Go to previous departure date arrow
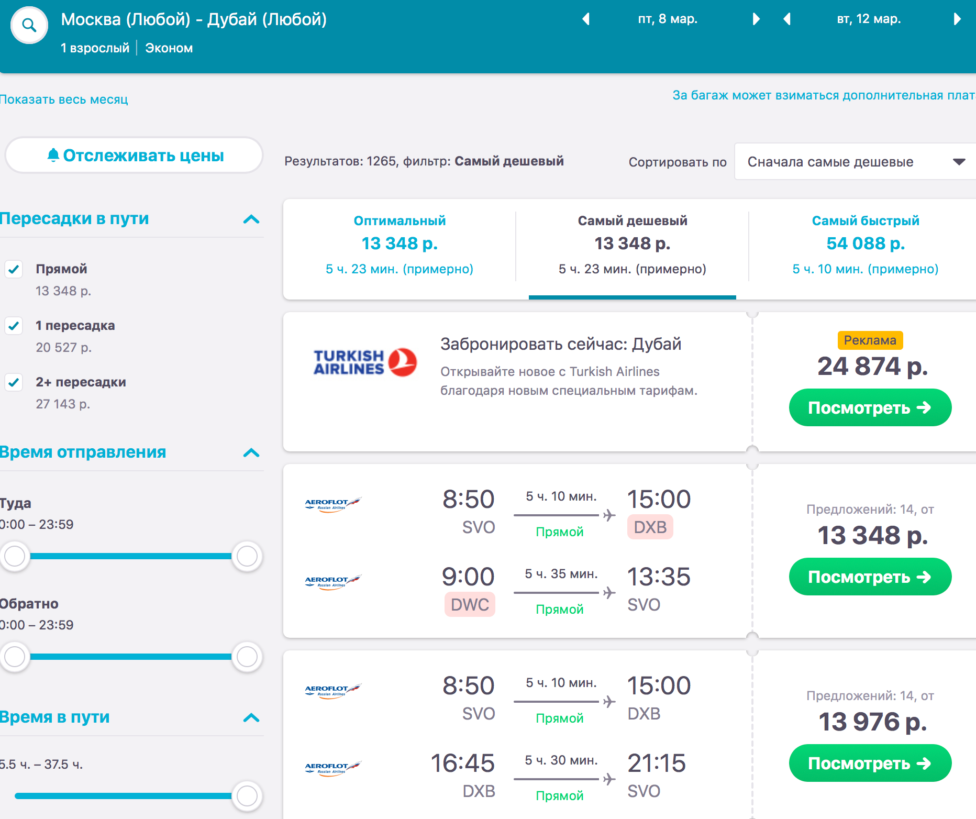This screenshot has height=819, width=976. [586, 19]
